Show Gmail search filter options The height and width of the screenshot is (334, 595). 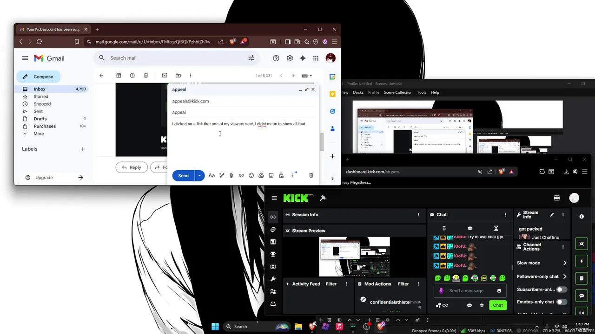(251, 58)
